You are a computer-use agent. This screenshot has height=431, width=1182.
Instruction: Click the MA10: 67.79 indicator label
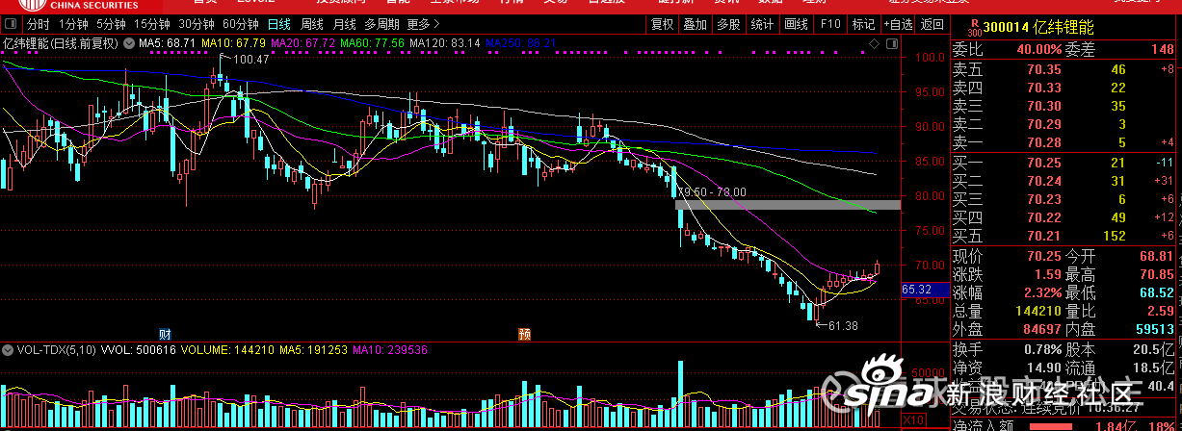point(234,43)
